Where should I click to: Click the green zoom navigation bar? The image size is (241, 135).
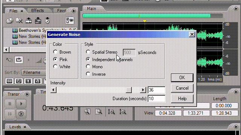146,16
